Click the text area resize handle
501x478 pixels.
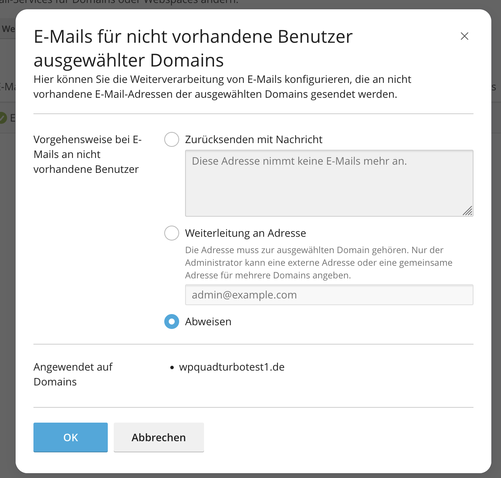468,211
